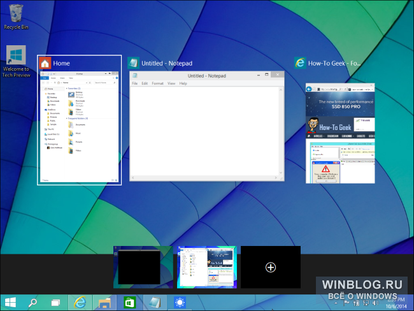Click the Home window title label
The height and width of the screenshot is (311, 414).
(61, 64)
